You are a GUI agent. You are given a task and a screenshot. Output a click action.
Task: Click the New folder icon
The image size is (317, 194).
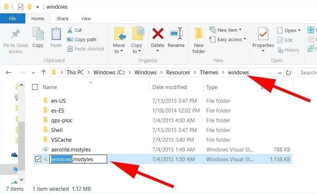[198, 34]
